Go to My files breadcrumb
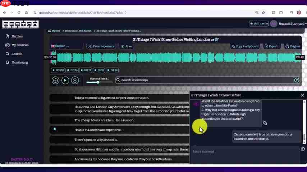This screenshot has width=307, height=172. [x=54, y=31]
